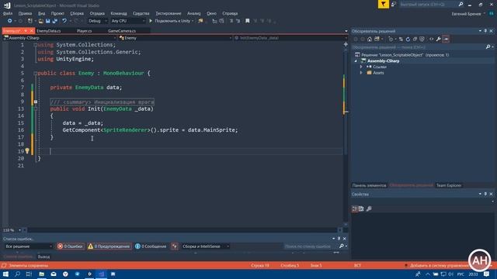
Task: Open Windows taskbar search
Action: coord(17,274)
